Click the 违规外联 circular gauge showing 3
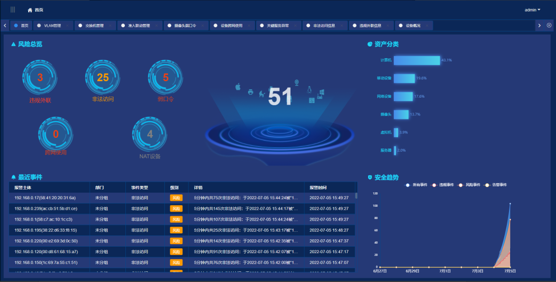The width and height of the screenshot is (556, 282). (40, 78)
